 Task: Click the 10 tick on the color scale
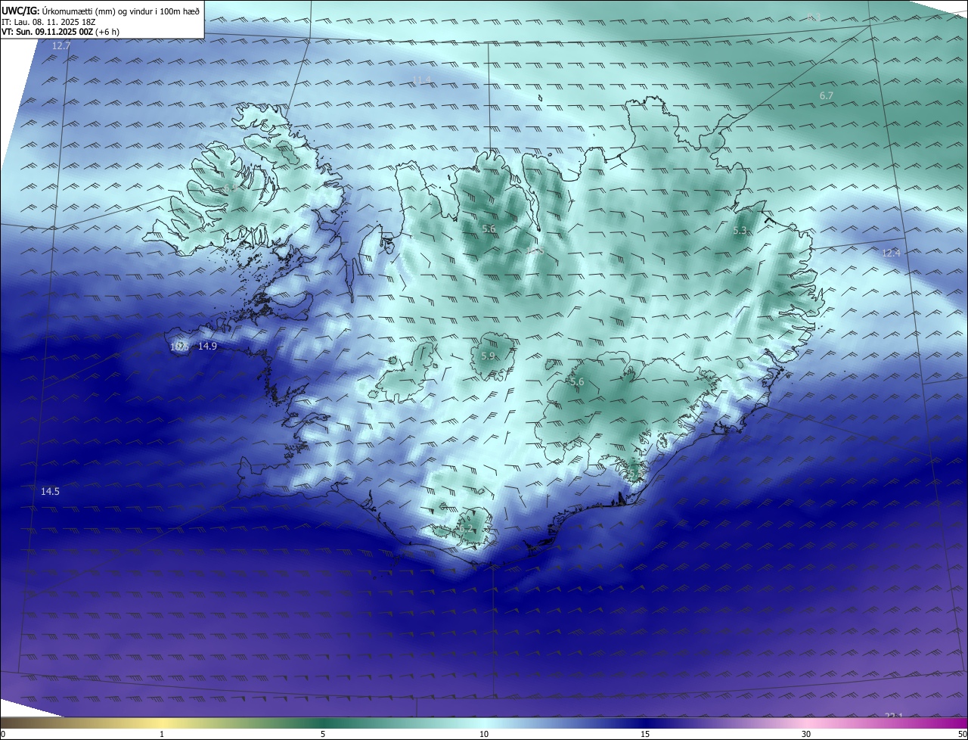[484, 735]
